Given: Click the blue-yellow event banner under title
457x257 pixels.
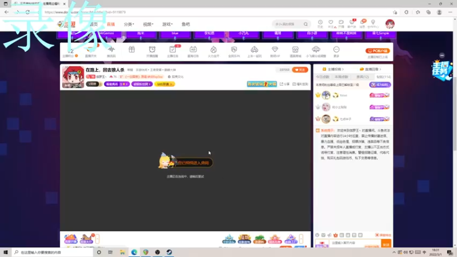Looking at the screenshot, I should [262, 84].
